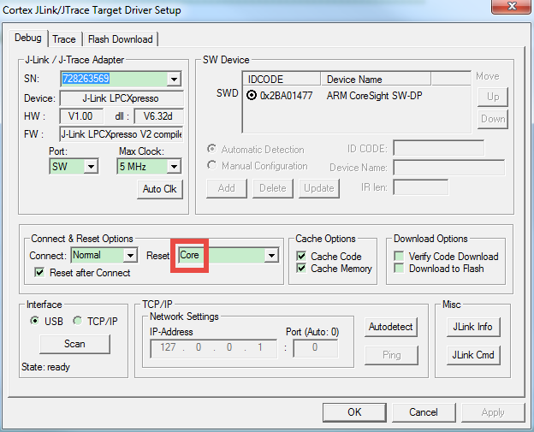
Task: Select ARM CoreSight SW-DP device text
Action: [374, 96]
